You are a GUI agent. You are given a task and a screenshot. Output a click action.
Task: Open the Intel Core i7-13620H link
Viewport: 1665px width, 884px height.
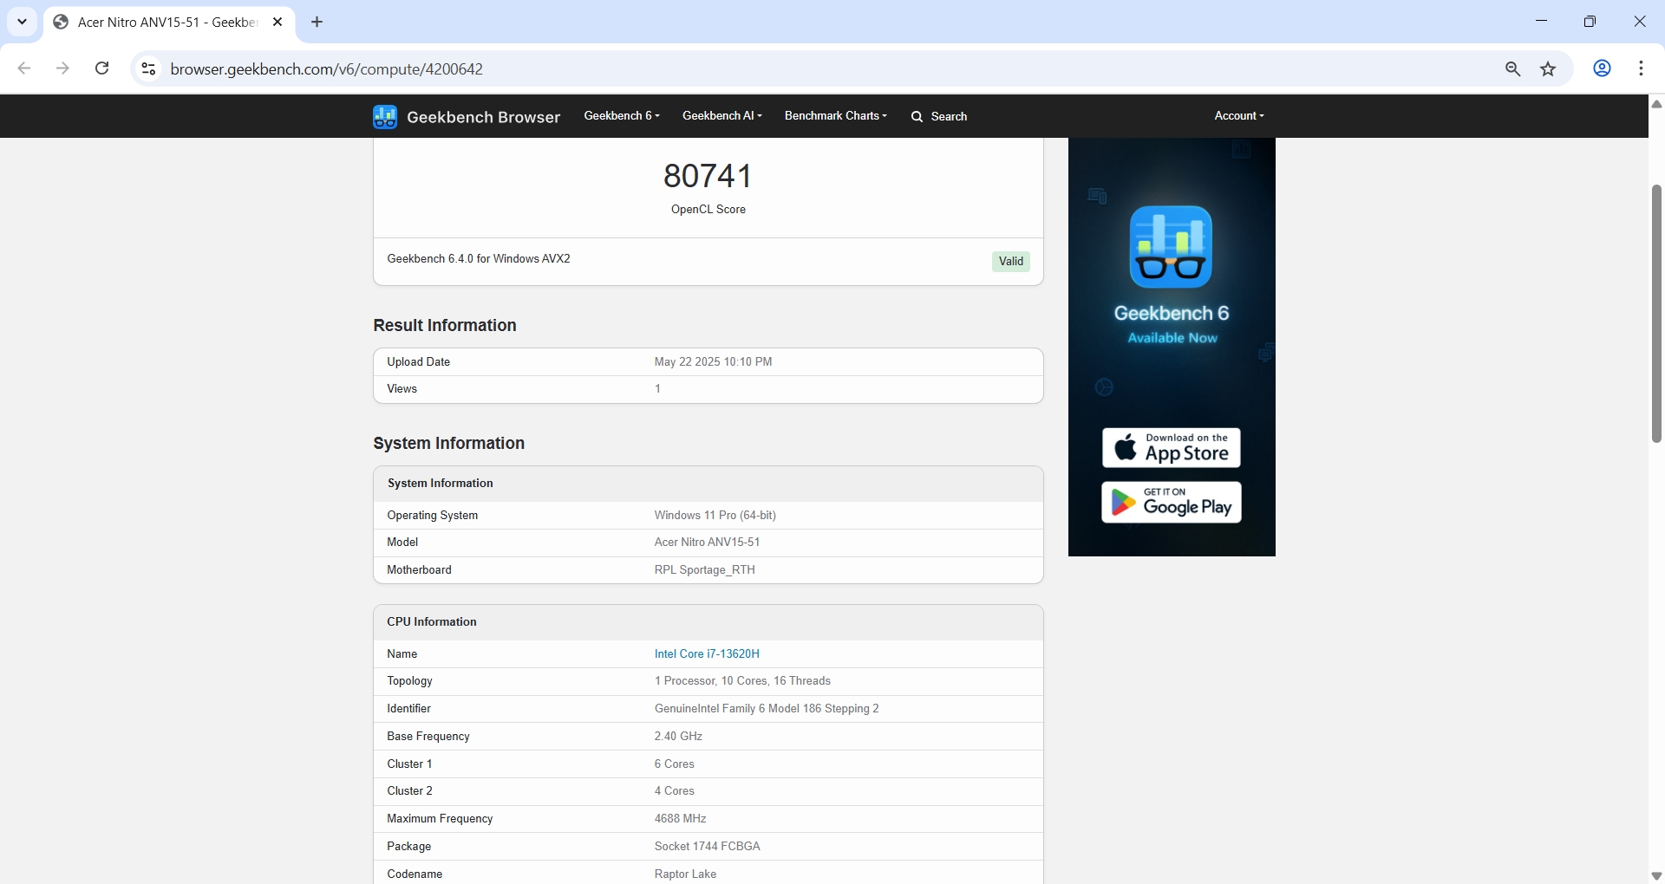(707, 654)
